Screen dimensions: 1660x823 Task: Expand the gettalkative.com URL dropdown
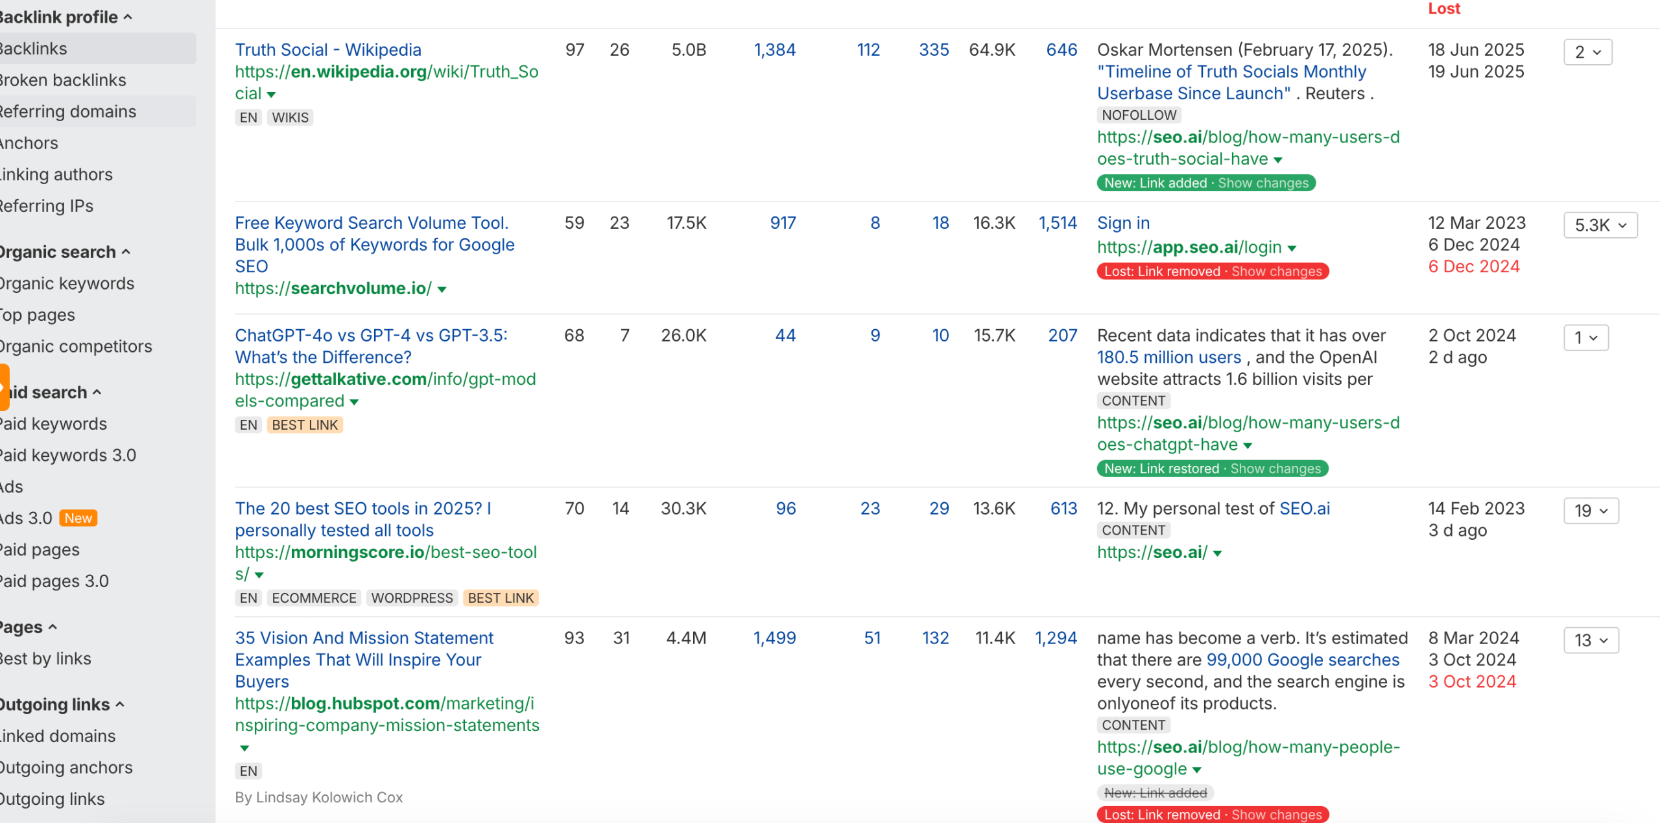[x=355, y=402]
